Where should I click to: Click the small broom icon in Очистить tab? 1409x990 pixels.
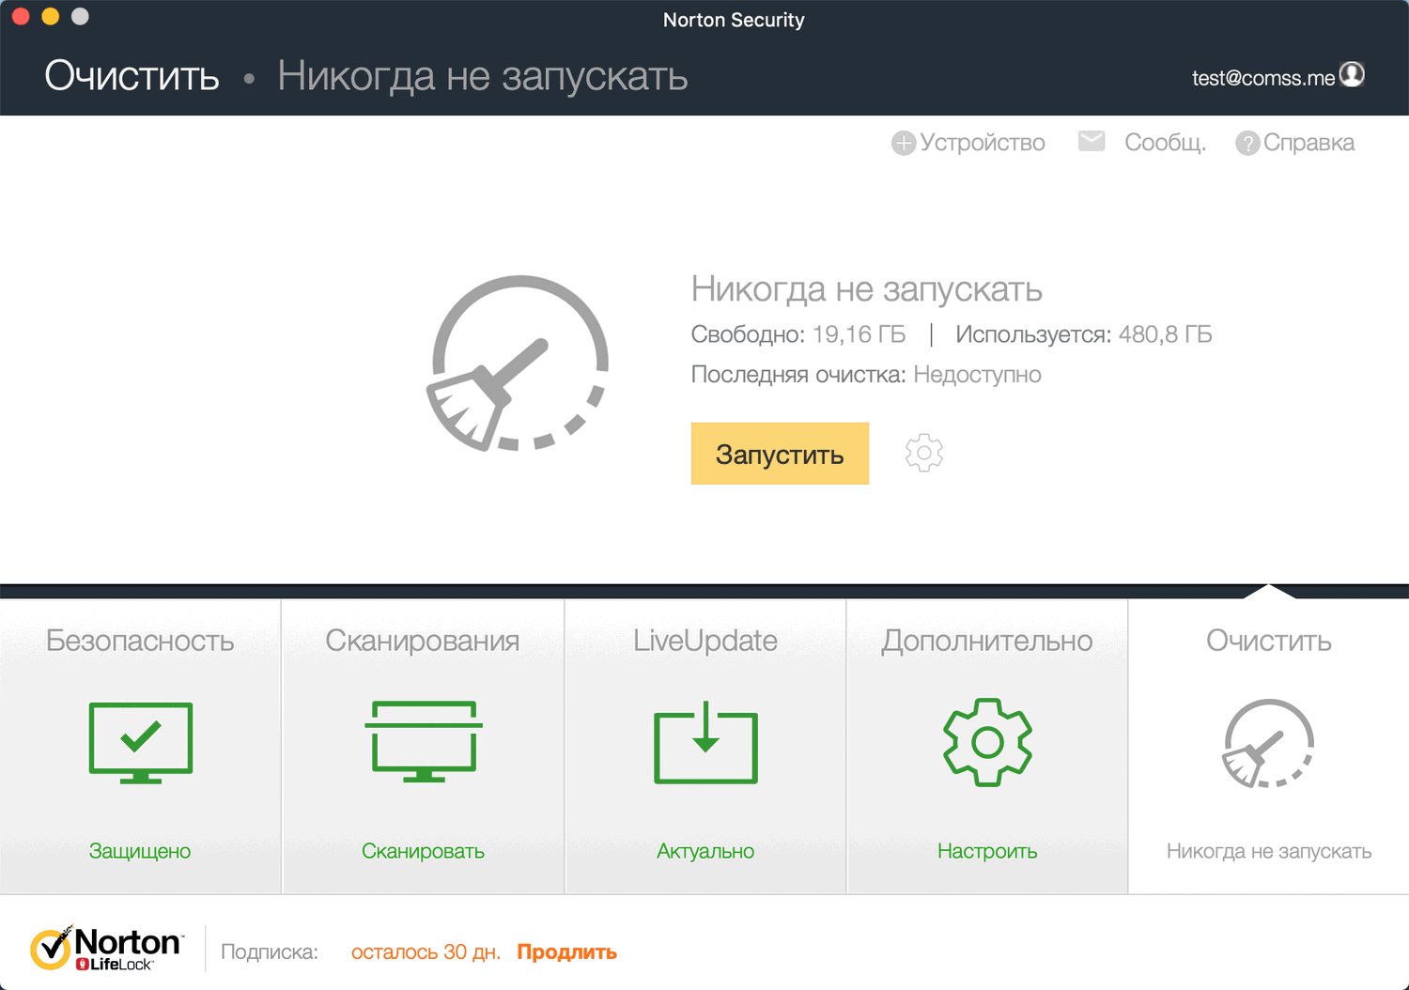[1268, 743]
